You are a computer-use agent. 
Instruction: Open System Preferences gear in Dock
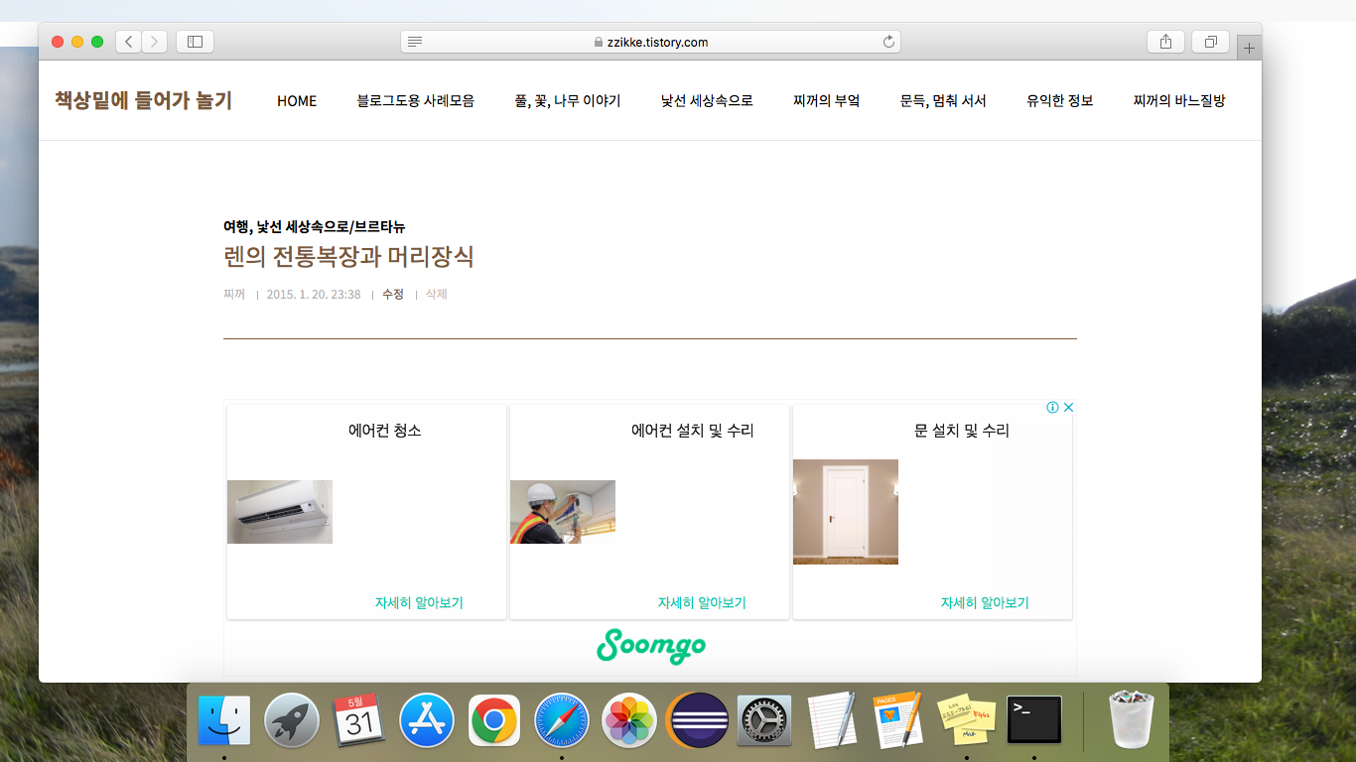point(764,720)
